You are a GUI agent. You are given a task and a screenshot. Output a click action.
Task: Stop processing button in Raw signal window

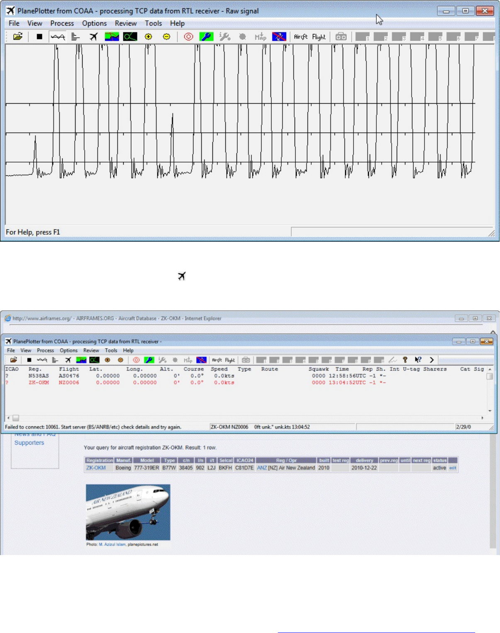(x=39, y=36)
